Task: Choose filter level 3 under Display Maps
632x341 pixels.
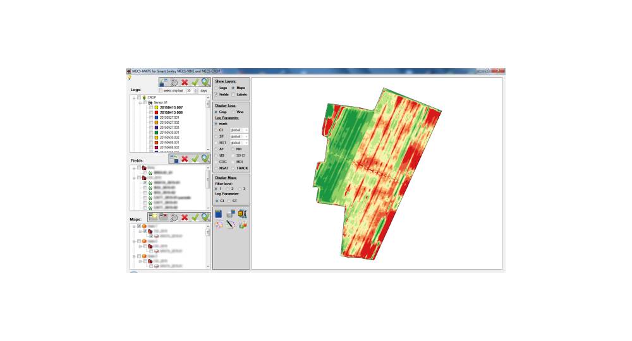Action: pos(240,189)
